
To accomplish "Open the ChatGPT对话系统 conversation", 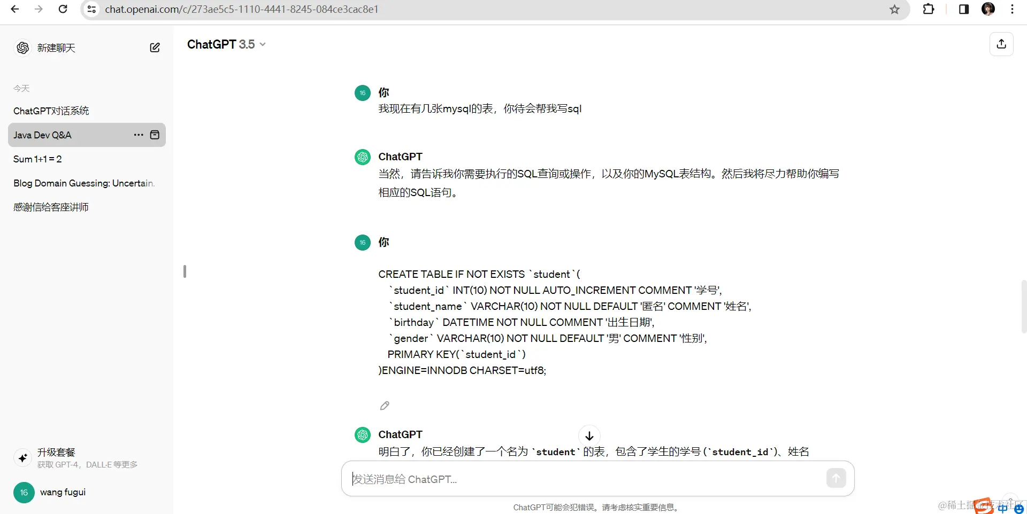I will pos(87,111).
